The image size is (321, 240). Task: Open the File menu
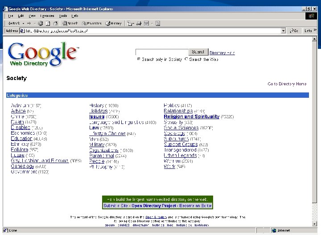coord(11,16)
